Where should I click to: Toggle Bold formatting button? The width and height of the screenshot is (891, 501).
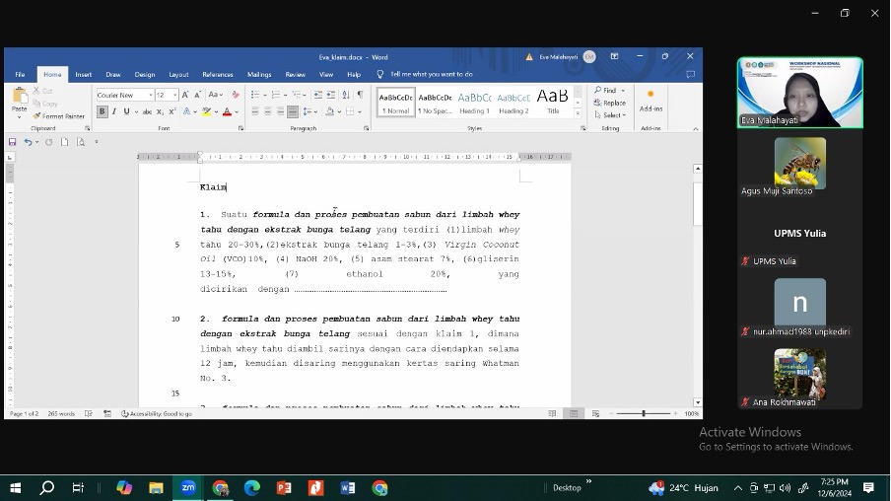(102, 111)
